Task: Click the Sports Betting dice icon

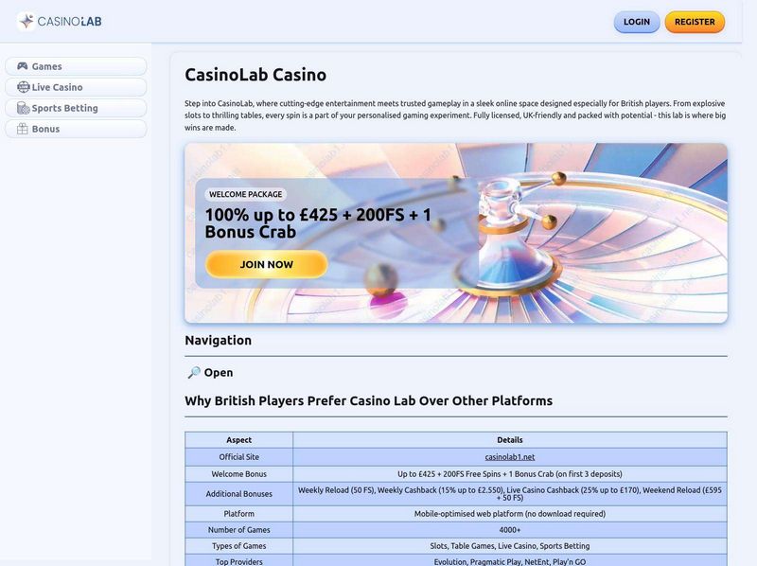Action: pos(22,108)
